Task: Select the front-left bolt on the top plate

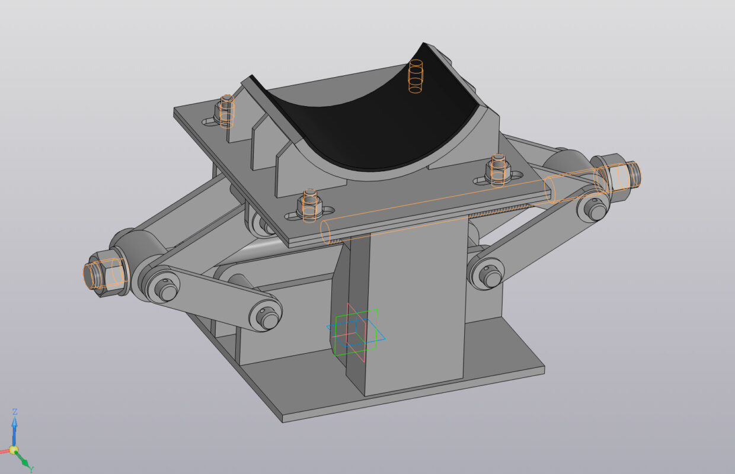Action: (309, 204)
